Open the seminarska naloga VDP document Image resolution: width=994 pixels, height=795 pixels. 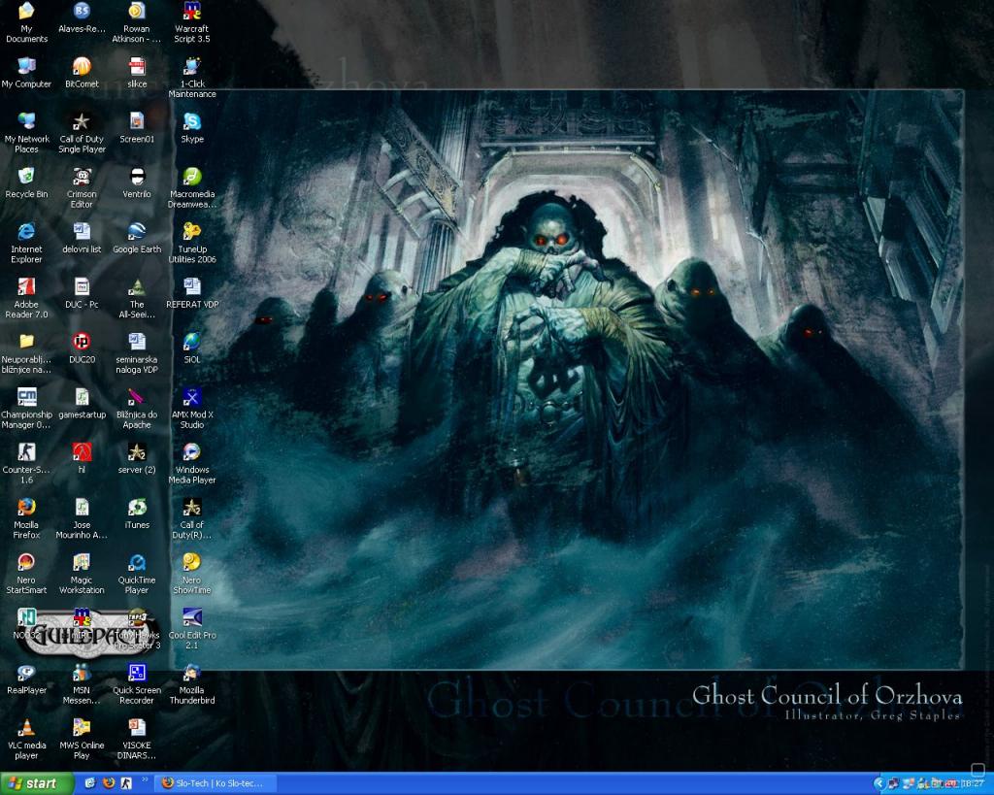[x=137, y=353]
